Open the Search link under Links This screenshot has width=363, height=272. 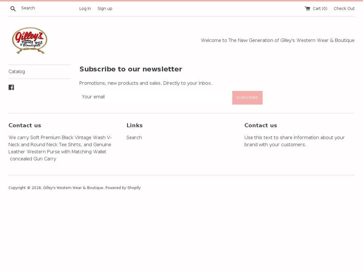point(134,138)
